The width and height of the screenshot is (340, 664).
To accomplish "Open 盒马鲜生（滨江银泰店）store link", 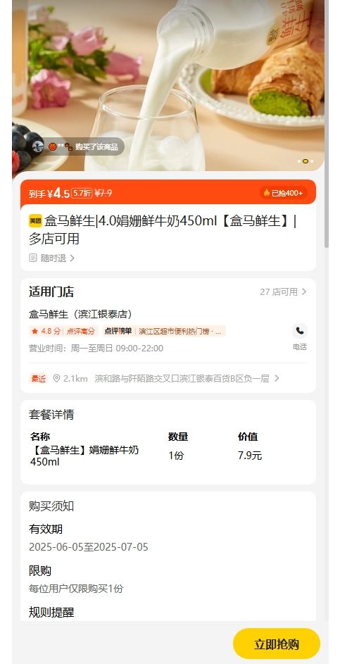I will [80, 314].
